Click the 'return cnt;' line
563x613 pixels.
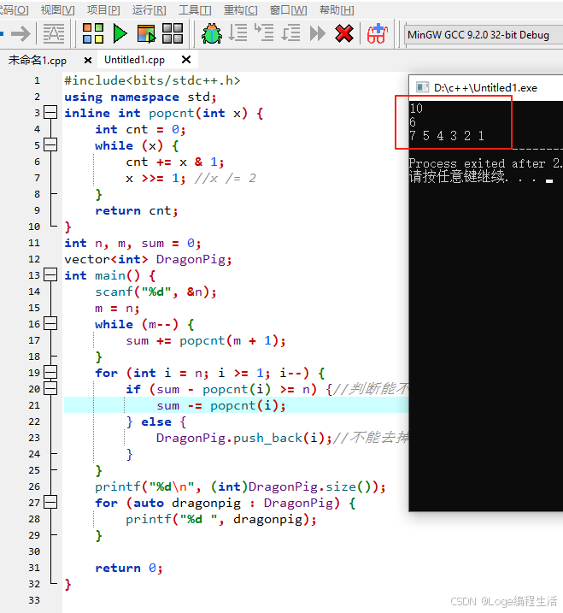(137, 210)
